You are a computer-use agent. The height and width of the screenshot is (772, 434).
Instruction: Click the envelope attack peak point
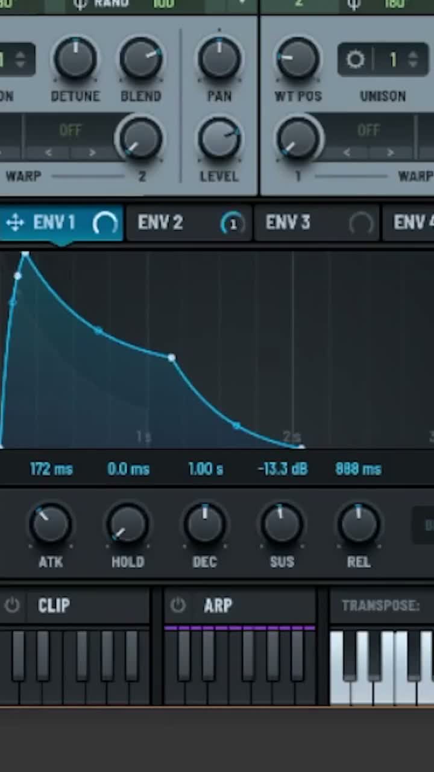pyautogui.click(x=25, y=255)
